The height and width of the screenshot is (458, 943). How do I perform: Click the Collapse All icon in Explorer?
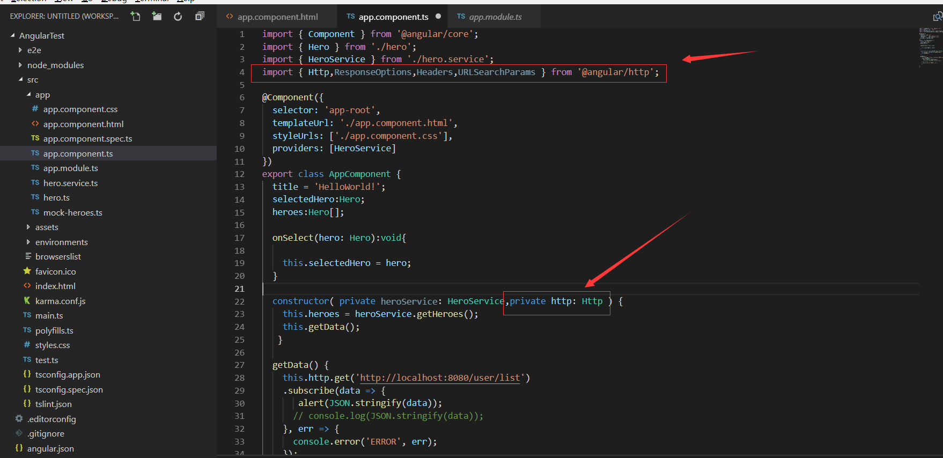point(200,17)
